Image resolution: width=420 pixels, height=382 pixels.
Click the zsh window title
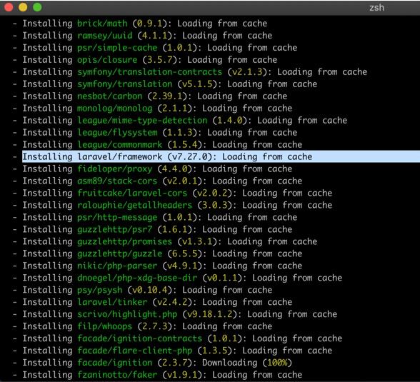[x=376, y=8]
